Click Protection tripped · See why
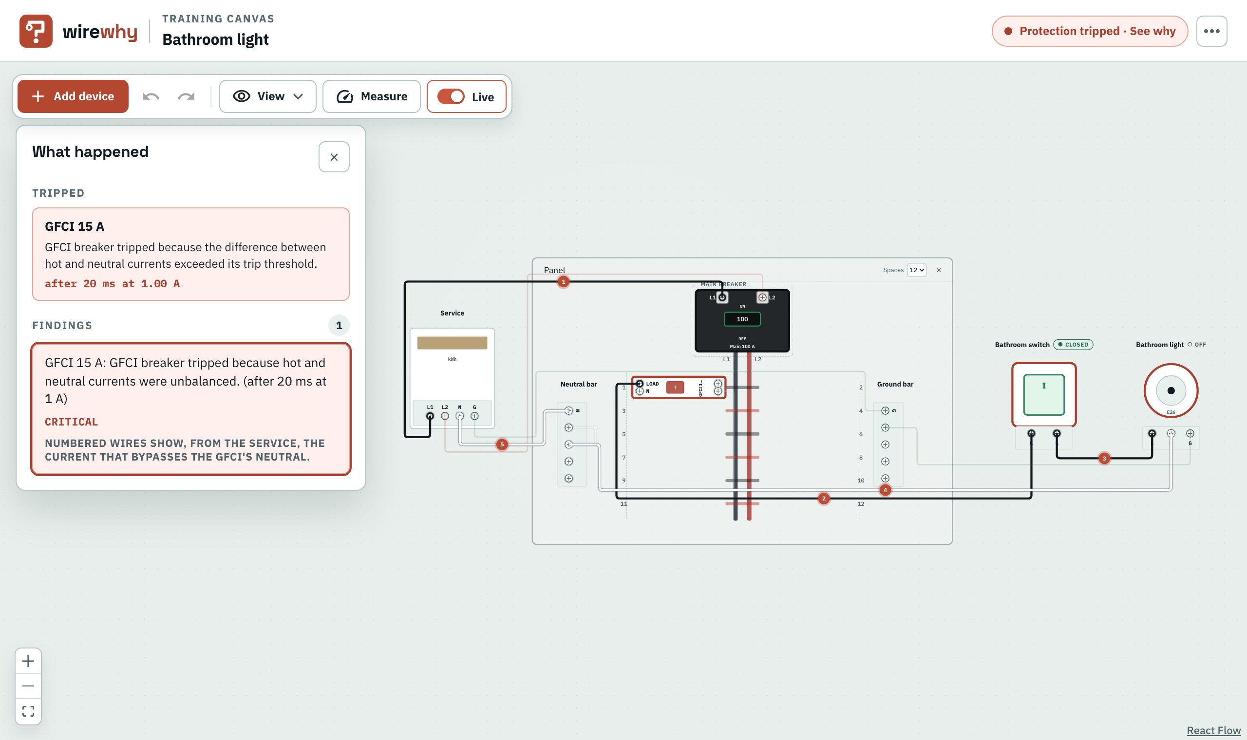This screenshot has width=1247, height=740. 1089,31
